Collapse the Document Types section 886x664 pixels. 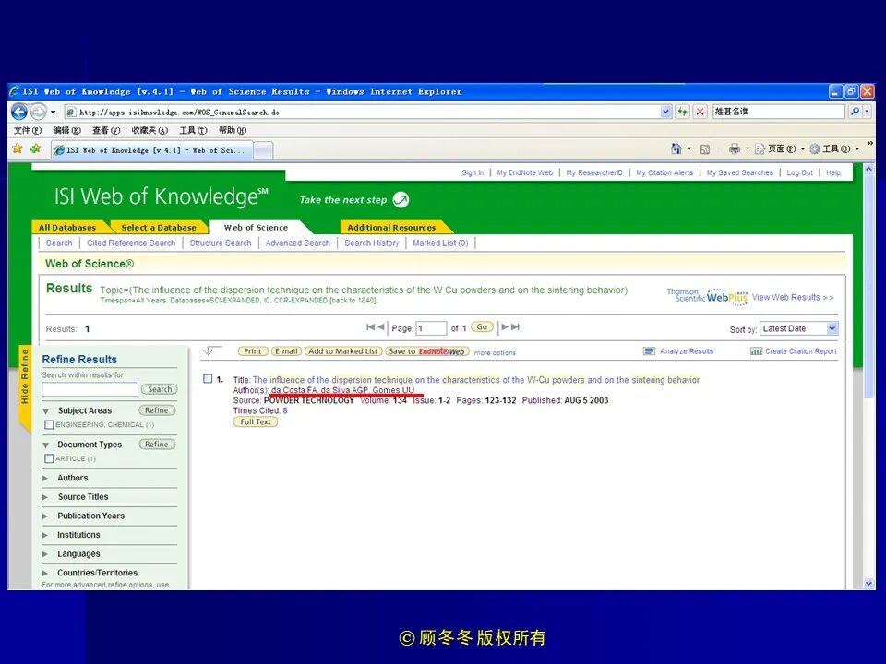46,445
